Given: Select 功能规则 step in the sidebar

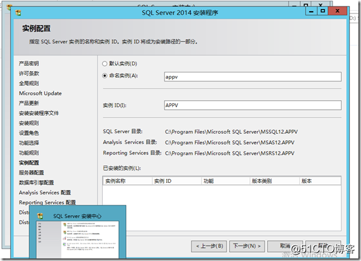Looking at the screenshot, I should [x=29, y=152].
